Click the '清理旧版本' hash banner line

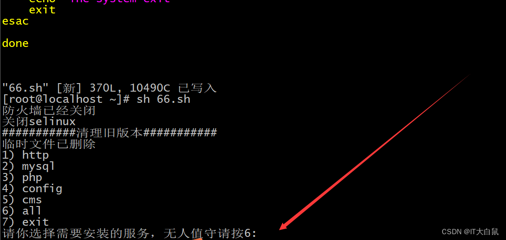(x=110, y=133)
